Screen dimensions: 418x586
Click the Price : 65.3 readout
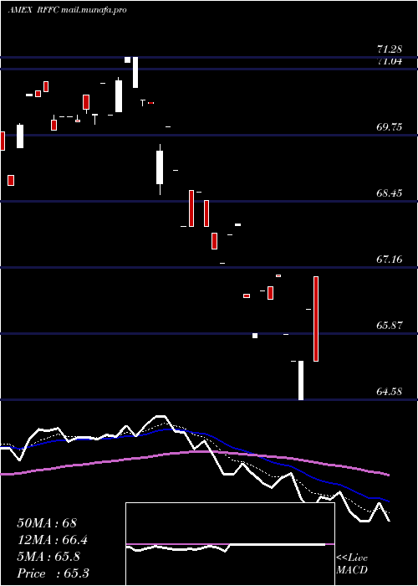click(x=54, y=573)
